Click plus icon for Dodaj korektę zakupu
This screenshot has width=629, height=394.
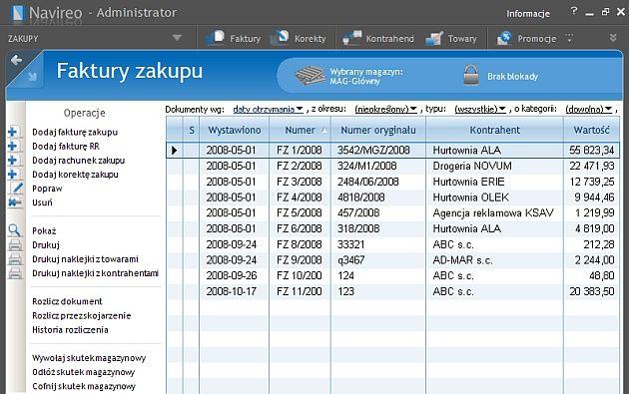(x=12, y=174)
